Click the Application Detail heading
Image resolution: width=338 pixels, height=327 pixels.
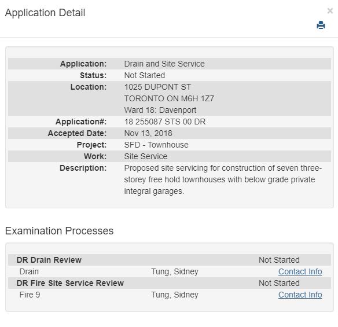[45, 13]
